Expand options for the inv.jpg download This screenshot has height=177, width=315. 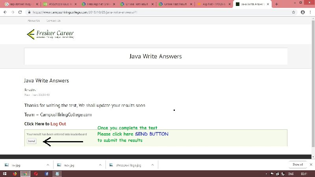tap(48, 165)
